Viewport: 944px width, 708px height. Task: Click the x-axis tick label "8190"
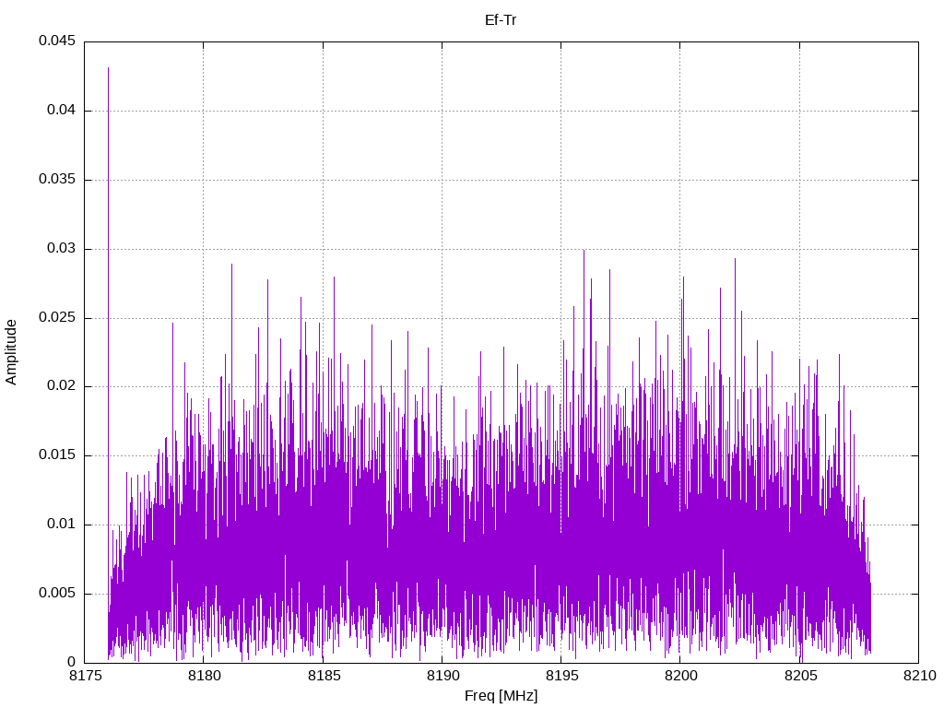(442, 676)
